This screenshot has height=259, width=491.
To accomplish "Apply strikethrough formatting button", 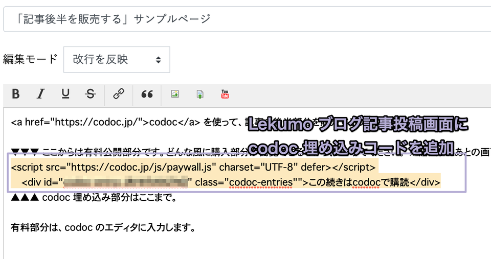I will 91,94.
